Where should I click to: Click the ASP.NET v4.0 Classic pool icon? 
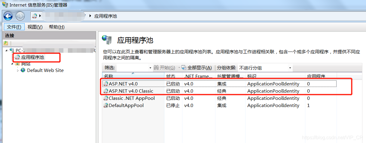(x=106, y=91)
